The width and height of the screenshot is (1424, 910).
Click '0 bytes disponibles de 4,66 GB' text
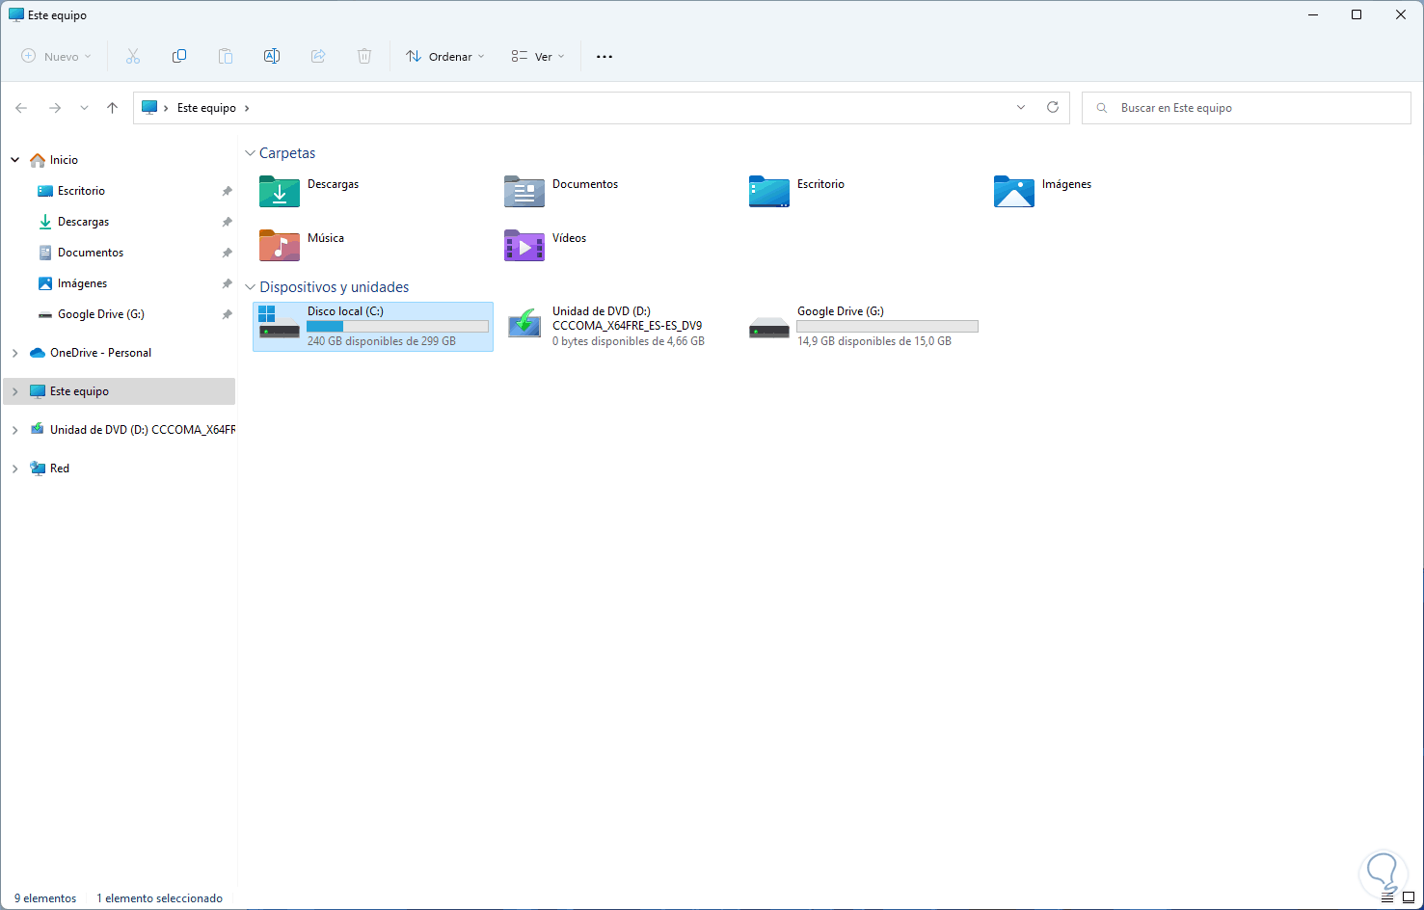(x=629, y=341)
